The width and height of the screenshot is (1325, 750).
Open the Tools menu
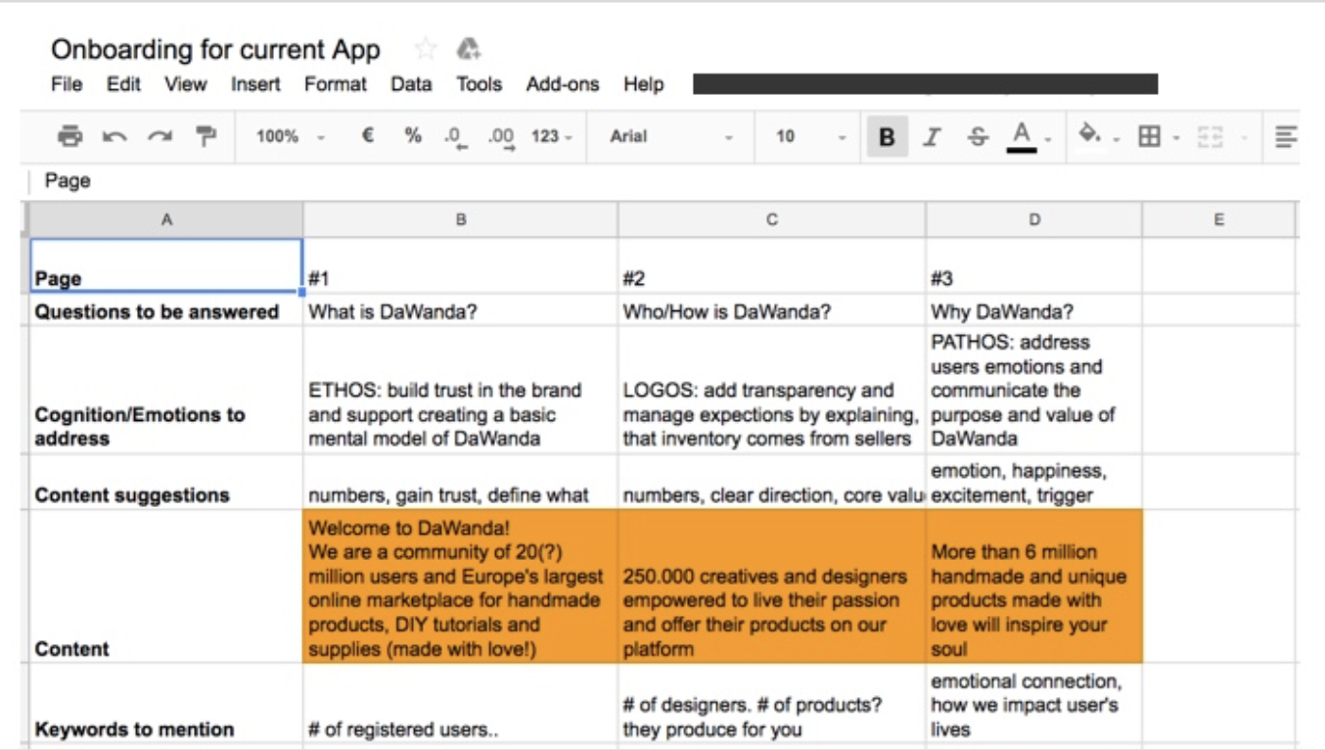pyautogui.click(x=479, y=84)
